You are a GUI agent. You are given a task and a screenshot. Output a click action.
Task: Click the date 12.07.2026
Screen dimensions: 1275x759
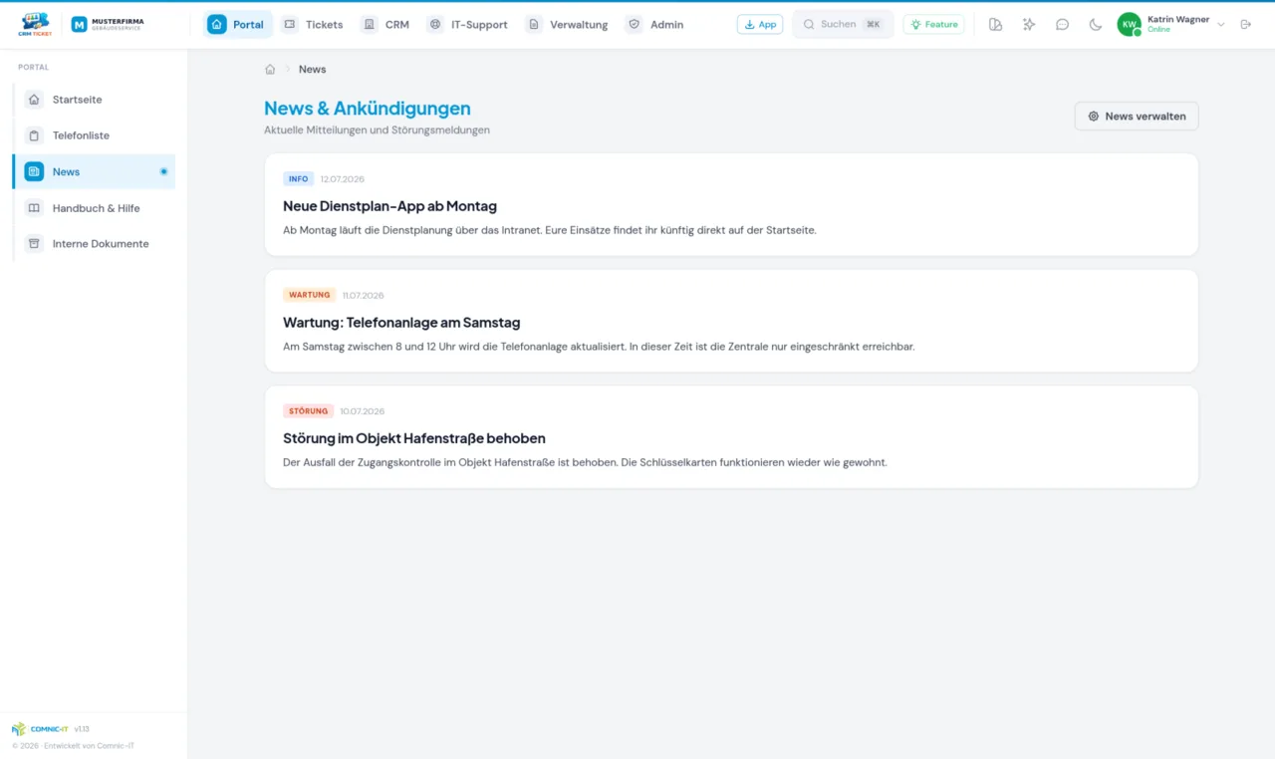coord(343,179)
